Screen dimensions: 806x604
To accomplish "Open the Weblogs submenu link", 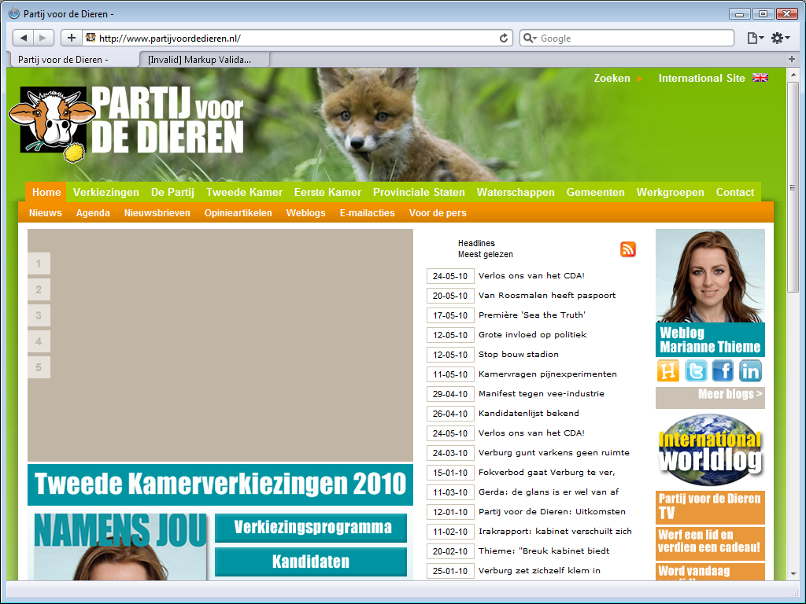I will click(306, 212).
